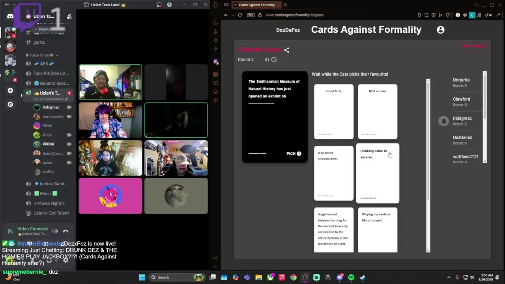Open Icebox Gaming voice channel

point(48,183)
